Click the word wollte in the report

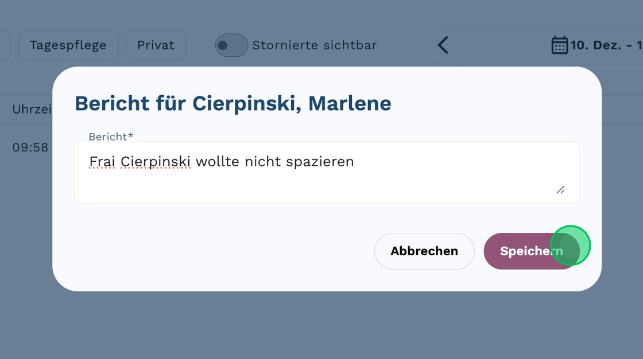coord(218,162)
